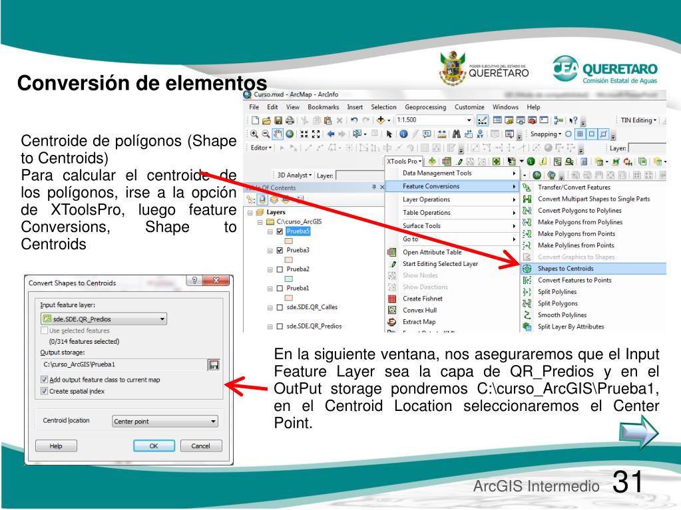Select the Select Elements black arrow tool
681x510 pixels.
point(389,134)
